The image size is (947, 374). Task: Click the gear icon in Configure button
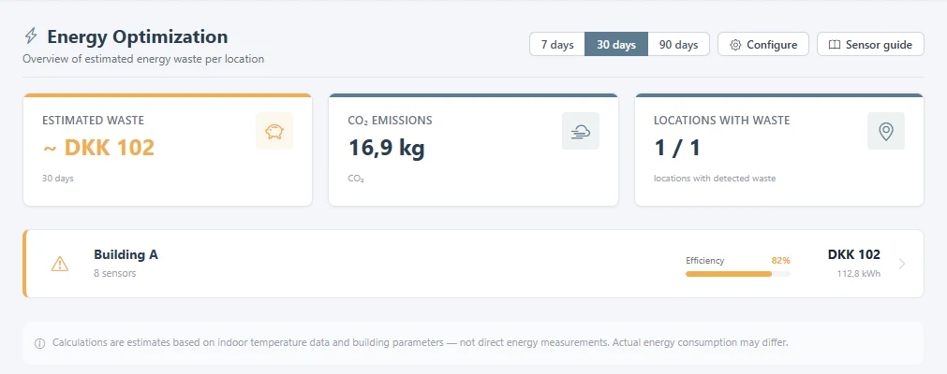pos(735,45)
